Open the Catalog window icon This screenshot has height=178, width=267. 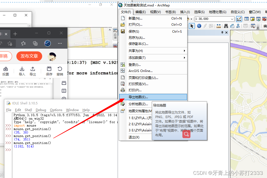[x=252, y=19]
